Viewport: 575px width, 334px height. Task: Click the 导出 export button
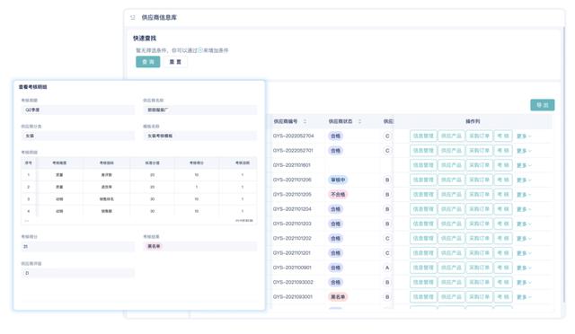click(543, 105)
